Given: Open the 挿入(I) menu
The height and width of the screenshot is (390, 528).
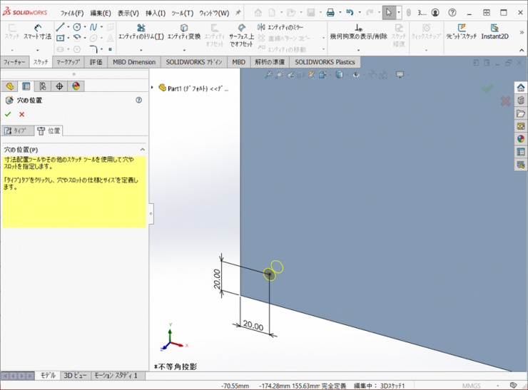Looking at the screenshot, I should click(x=156, y=13).
